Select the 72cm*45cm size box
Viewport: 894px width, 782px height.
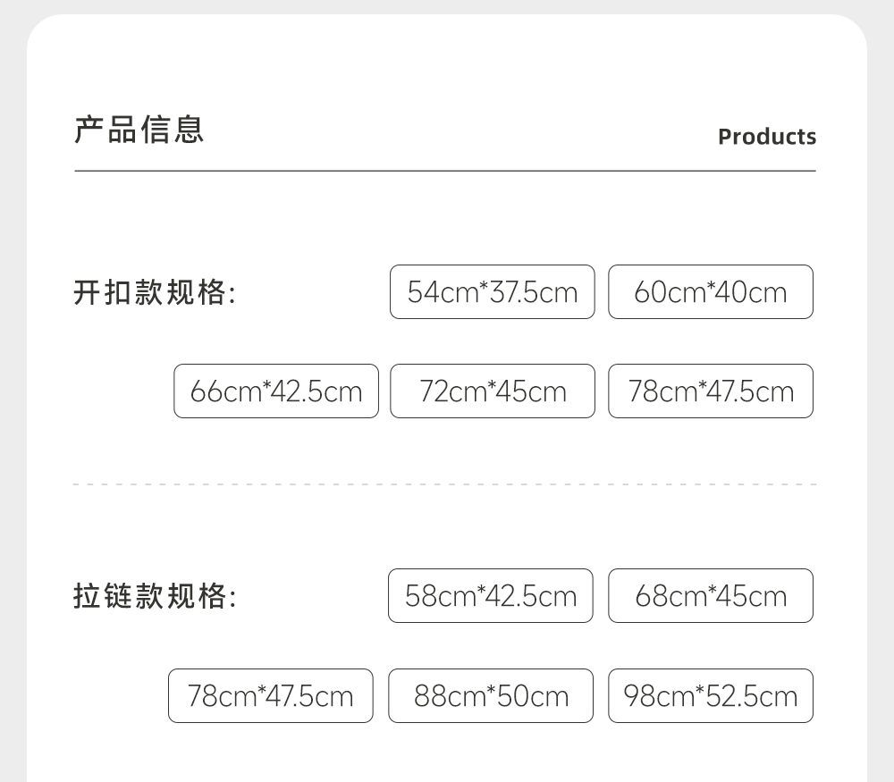point(492,391)
